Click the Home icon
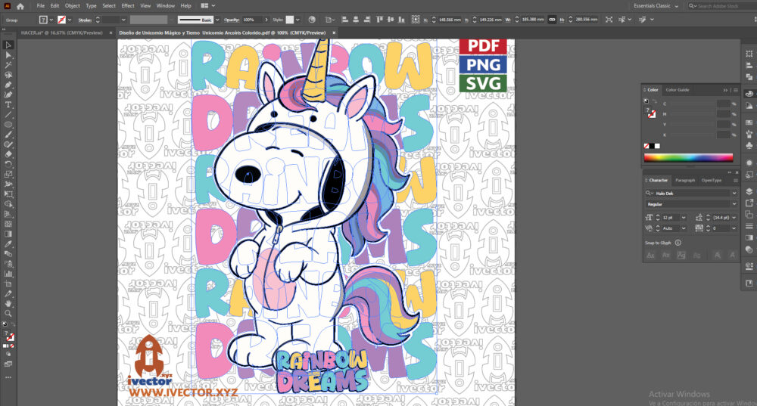 pyautogui.click(x=20, y=6)
